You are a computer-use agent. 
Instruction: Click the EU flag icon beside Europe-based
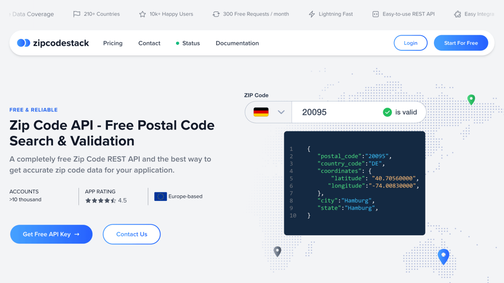(160, 196)
